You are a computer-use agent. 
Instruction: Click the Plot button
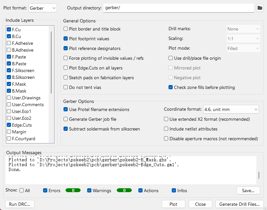click(x=173, y=204)
